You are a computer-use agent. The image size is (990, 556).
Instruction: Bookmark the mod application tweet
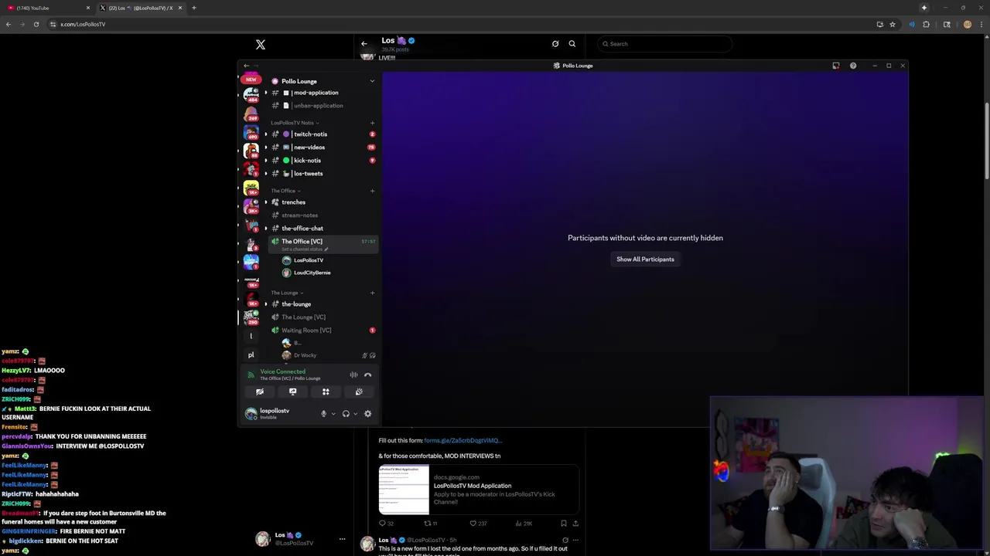(563, 524)
